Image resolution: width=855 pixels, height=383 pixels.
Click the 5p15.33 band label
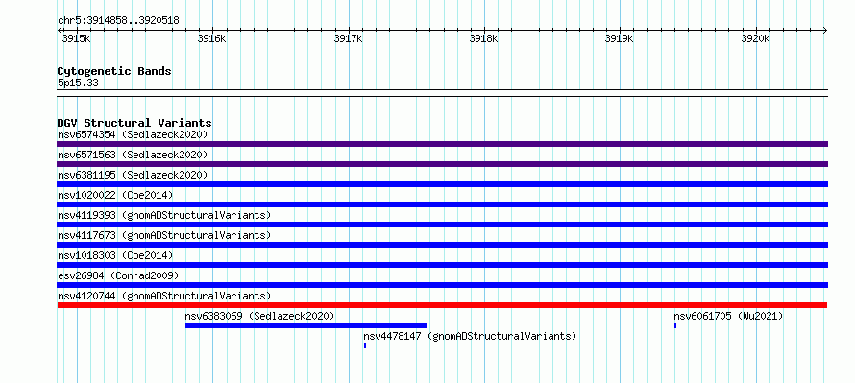pos(78,83)
